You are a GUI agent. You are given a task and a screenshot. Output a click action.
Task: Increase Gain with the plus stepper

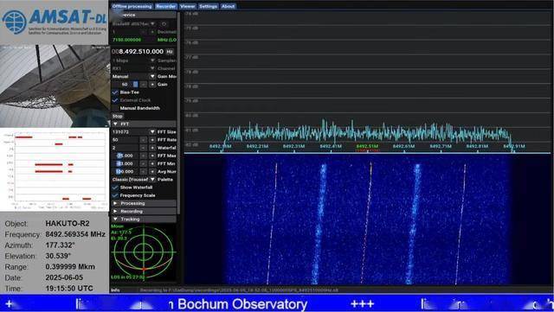point(152,85)
